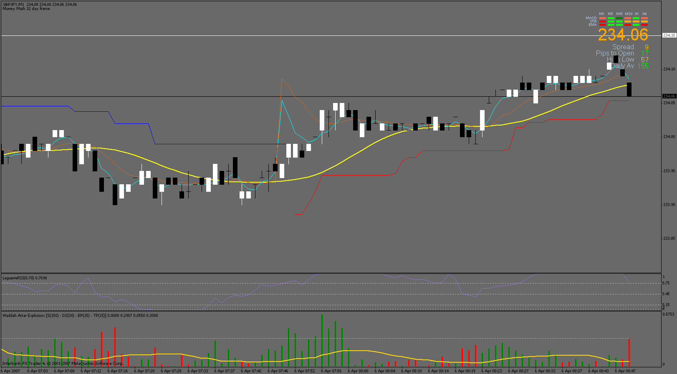This screenshot has height=374, width=677.
Task: Click the 6 Apr 07:46 time label
Action: point(278,371)
